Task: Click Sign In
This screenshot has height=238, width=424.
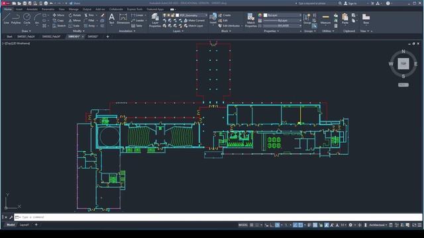Action: tap(350, 3)
